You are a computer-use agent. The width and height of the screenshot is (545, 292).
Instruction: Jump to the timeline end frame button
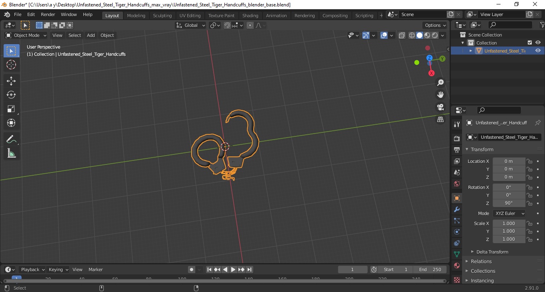pos(249,270)
